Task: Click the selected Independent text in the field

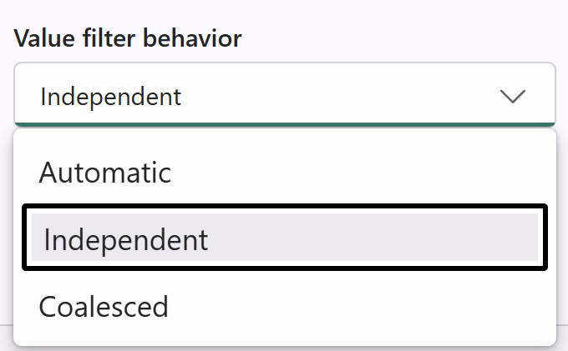Action: point(111,97)
